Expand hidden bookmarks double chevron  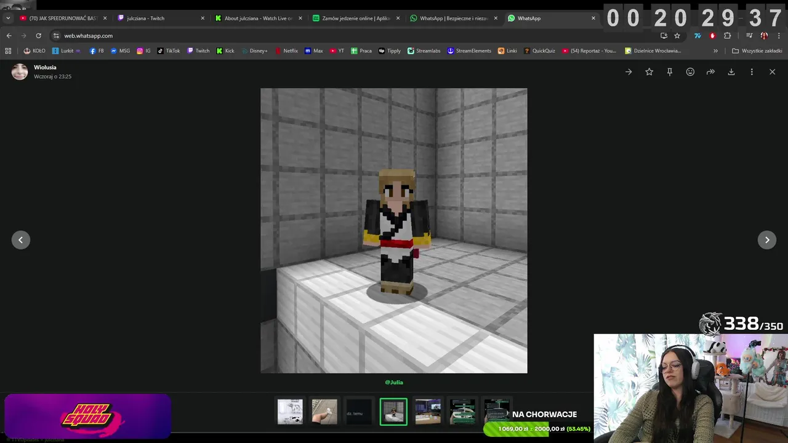[715, 51]
